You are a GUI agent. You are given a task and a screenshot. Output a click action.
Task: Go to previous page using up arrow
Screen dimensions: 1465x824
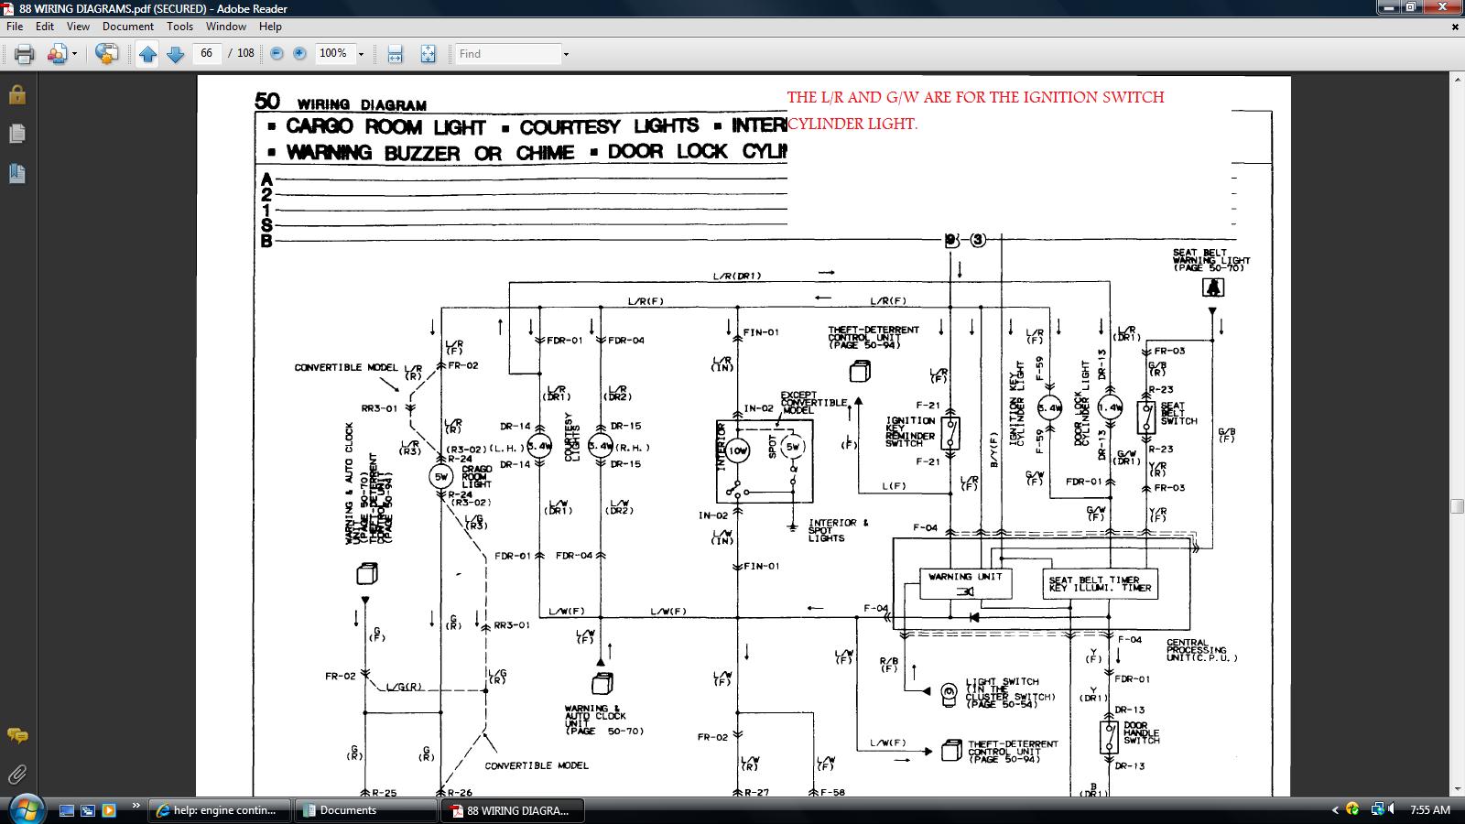click(x=147, y=54)
